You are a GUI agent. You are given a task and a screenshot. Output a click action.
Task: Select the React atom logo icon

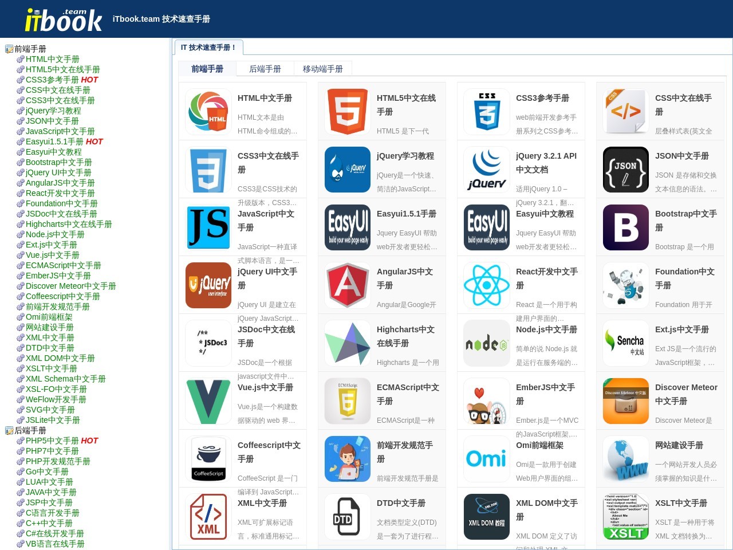pos(486,285)
